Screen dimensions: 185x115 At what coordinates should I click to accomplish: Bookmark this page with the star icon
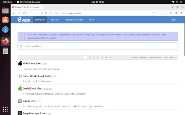[x=153, y=13]
